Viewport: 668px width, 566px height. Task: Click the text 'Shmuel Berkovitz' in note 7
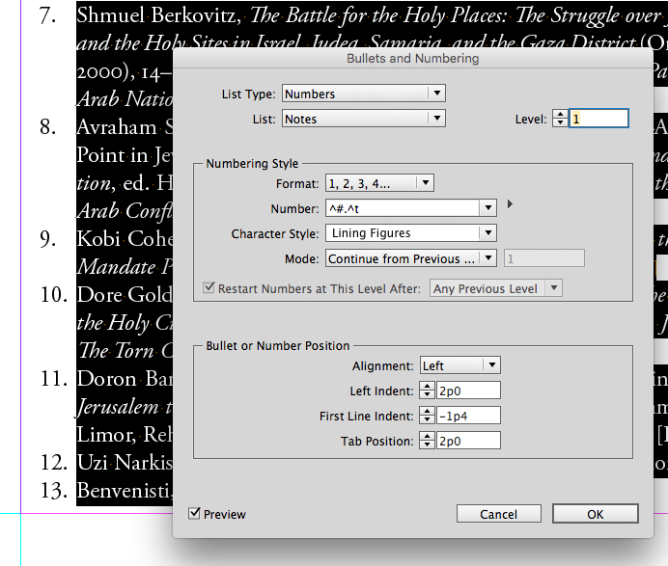156,15
